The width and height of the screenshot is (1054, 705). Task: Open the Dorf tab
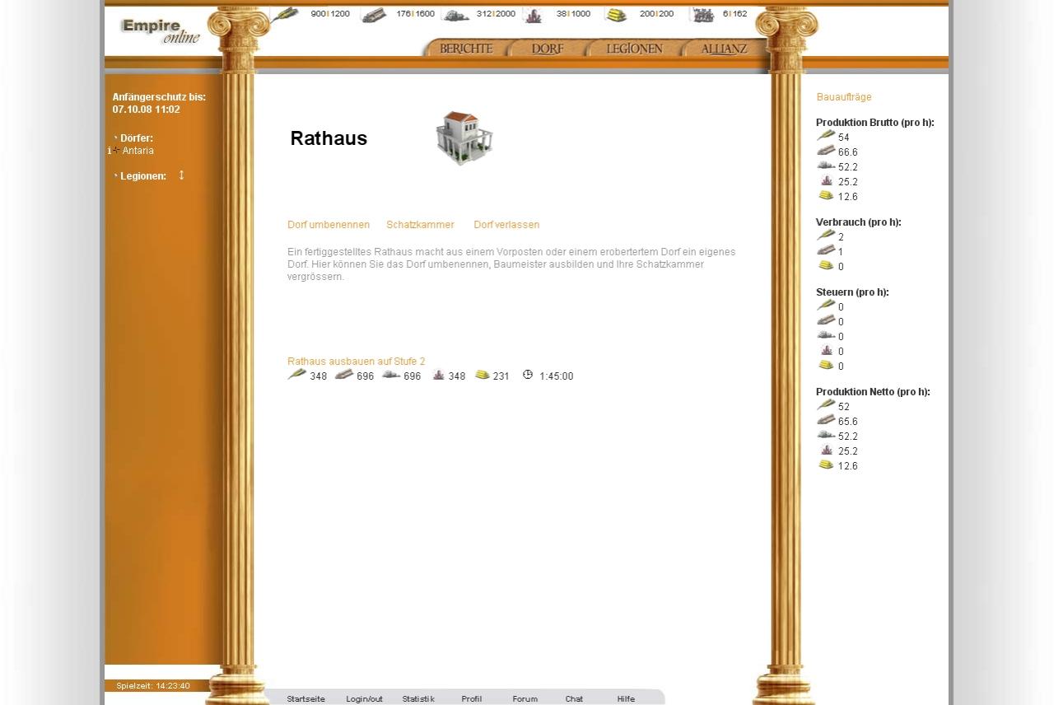[548, 49]
